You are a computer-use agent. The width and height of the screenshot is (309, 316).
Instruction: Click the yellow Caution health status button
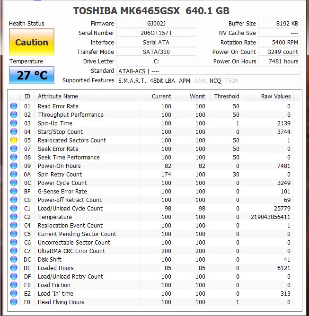(32, 42)
